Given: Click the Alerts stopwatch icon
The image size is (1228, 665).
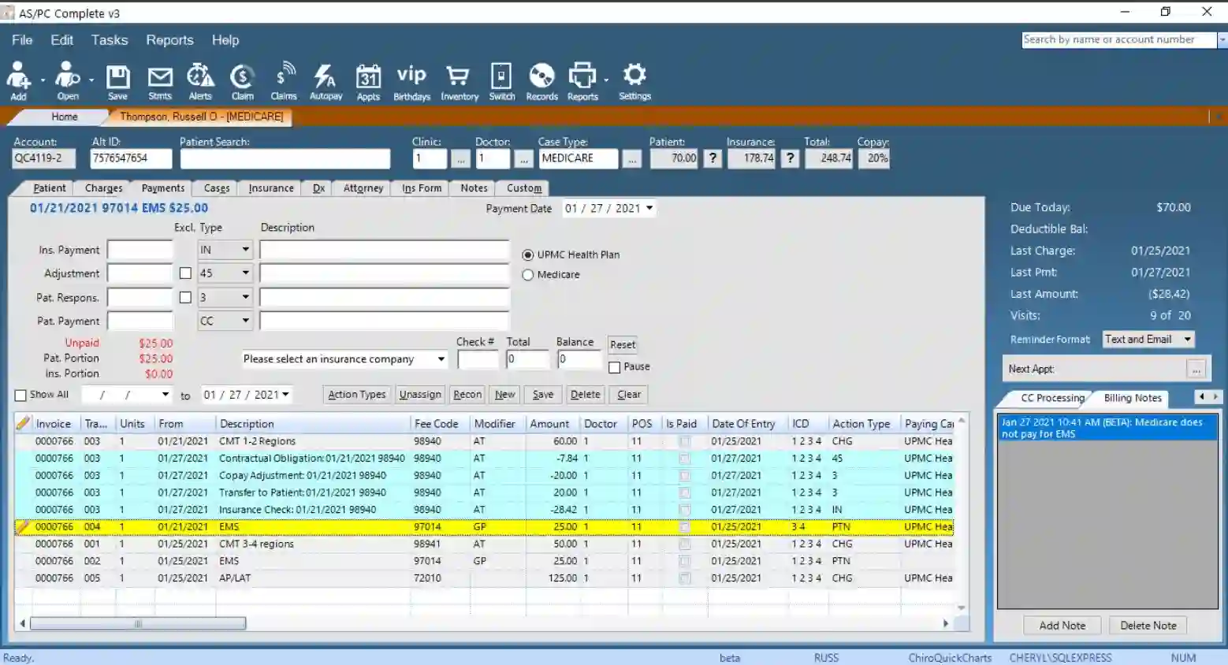Looking at the screenshot, I should tap(200, 79).
